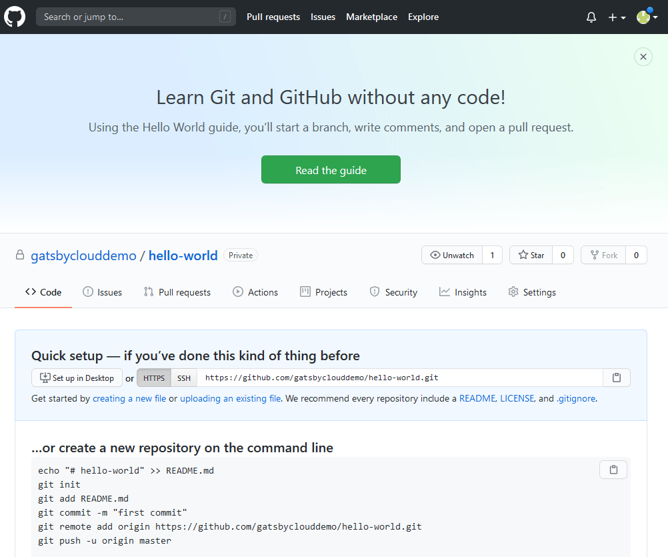This screenshot has height=557, width=668.
Task: Click the repository URL field
Action: coord(400,378)
